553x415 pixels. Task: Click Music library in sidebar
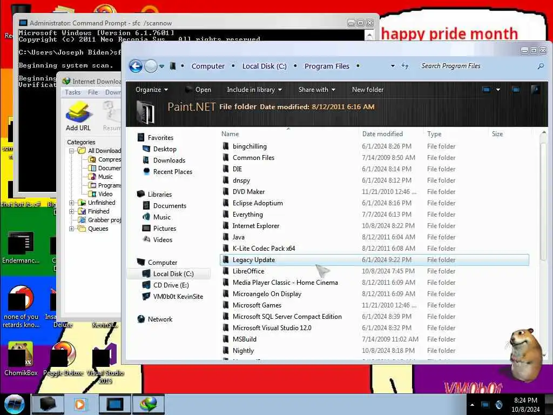[161, 217]
